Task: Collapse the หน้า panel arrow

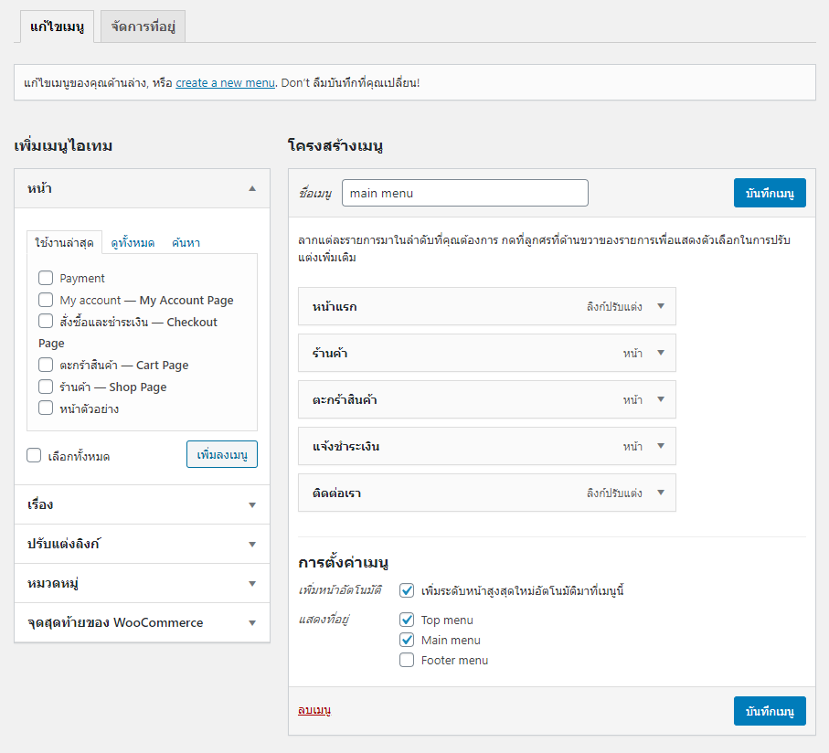Action: pyautogui.click(x=252, y=188)
